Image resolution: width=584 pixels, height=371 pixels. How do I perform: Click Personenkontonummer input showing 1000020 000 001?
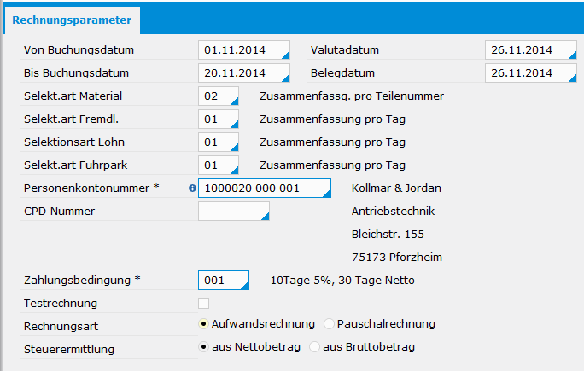pyautogui.click(x=265, y=188)
